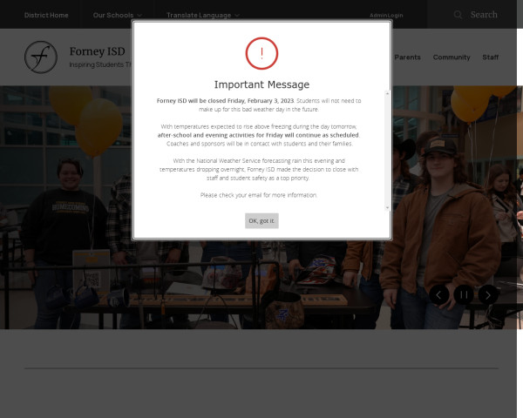Click the search magnifier icon
Screen dimensions: 523x418
458,15
